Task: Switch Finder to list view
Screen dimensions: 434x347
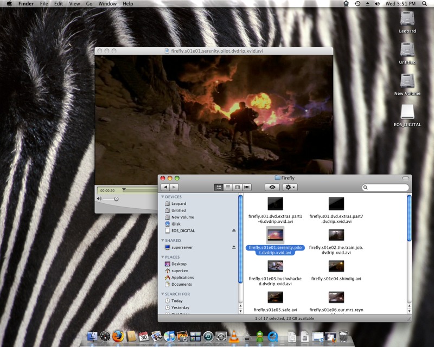Action: point(228,187)
